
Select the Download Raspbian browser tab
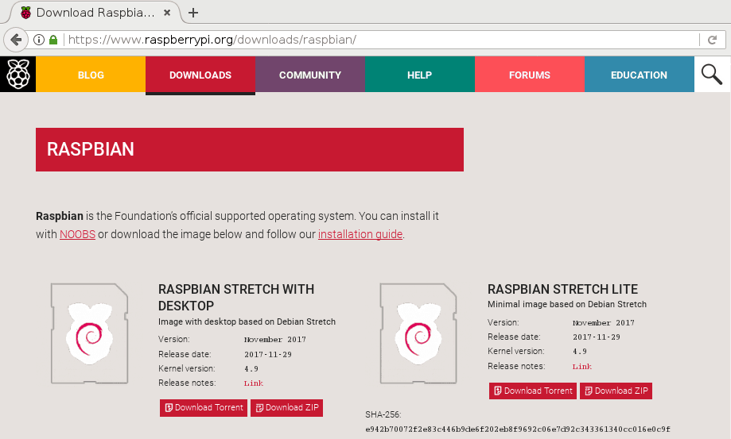[x=95, y=13]
